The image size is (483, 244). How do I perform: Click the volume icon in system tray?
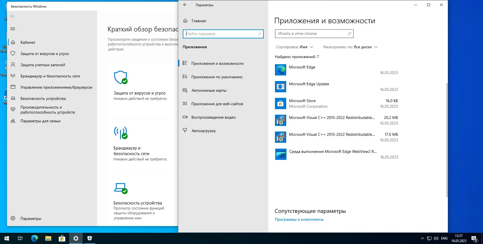(x=436, y=238)
